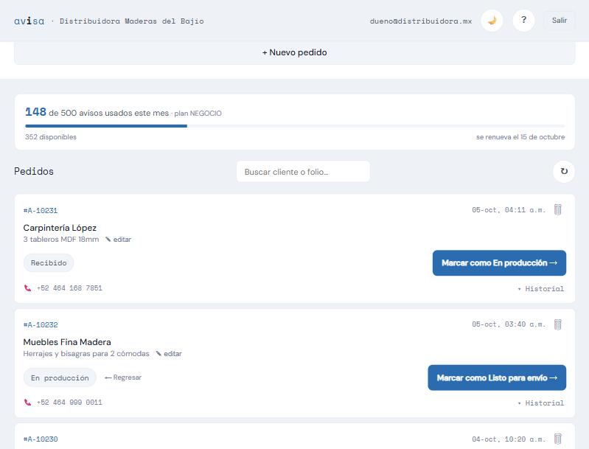The image size is (589, 449).
Task: Mark Muebles Fina Madera as Listo para envío
Action: [x=497, y=377]
